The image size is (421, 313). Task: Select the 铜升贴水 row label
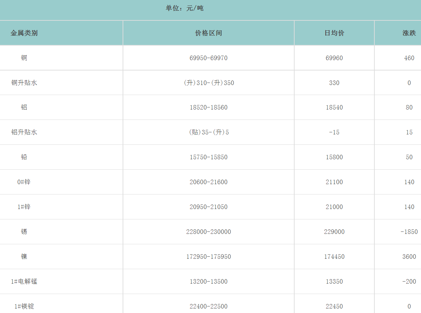[x=24, y=83]
